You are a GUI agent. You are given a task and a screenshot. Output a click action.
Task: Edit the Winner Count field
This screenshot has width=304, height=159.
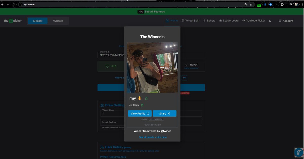(151, 114)
